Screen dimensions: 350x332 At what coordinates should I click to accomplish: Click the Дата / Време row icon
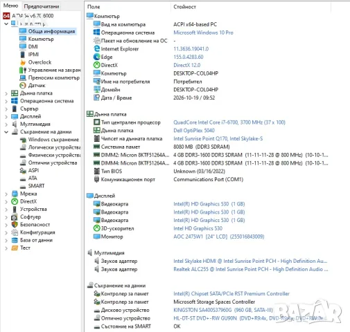tap(96, 98)
